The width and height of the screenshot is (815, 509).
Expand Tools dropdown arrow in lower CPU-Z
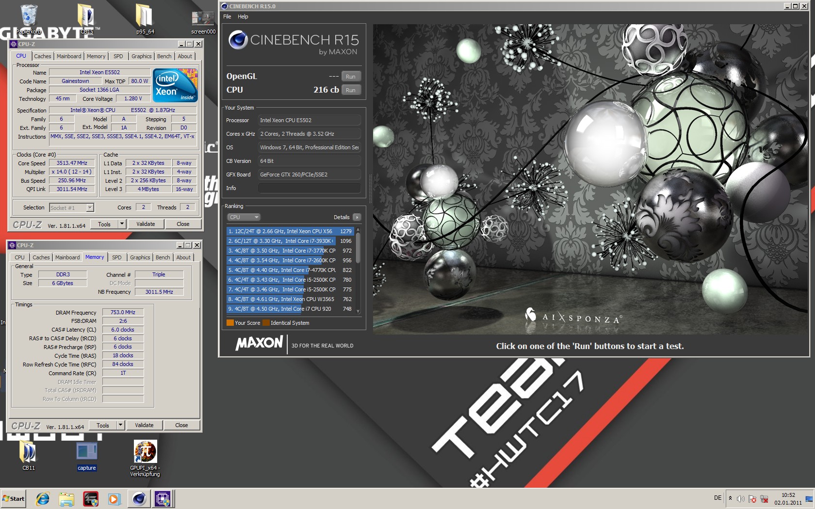[x=120, y=425]
